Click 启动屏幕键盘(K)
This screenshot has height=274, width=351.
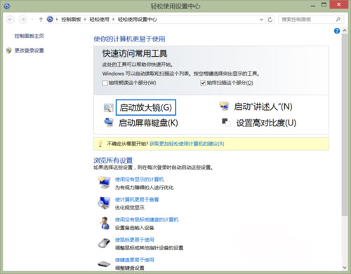[148, 123]
